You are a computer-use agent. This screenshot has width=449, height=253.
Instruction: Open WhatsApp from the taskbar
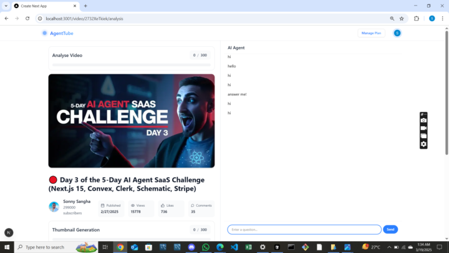click(206, 247)
